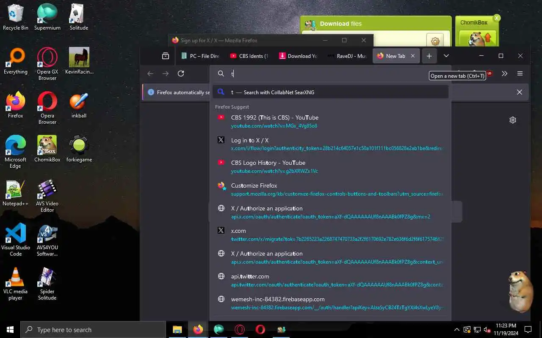Click the Windows taskbar search box
Image resolution: width=542 pixels, height=338 pixels.
click(x=93, y=330)
